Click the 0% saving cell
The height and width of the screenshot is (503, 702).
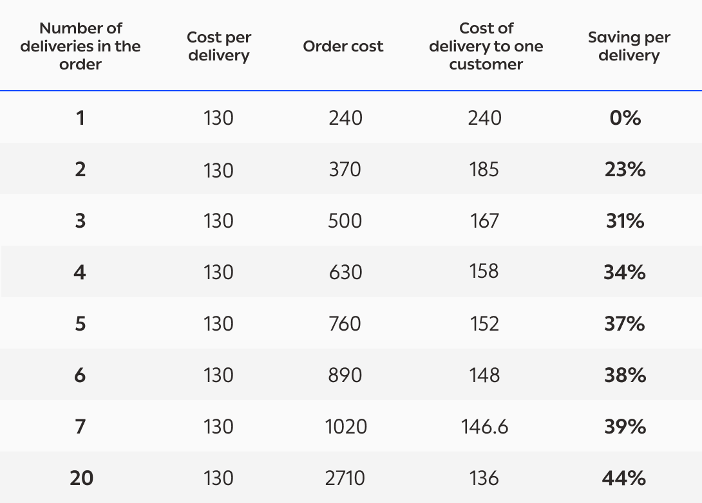[625, 118]
